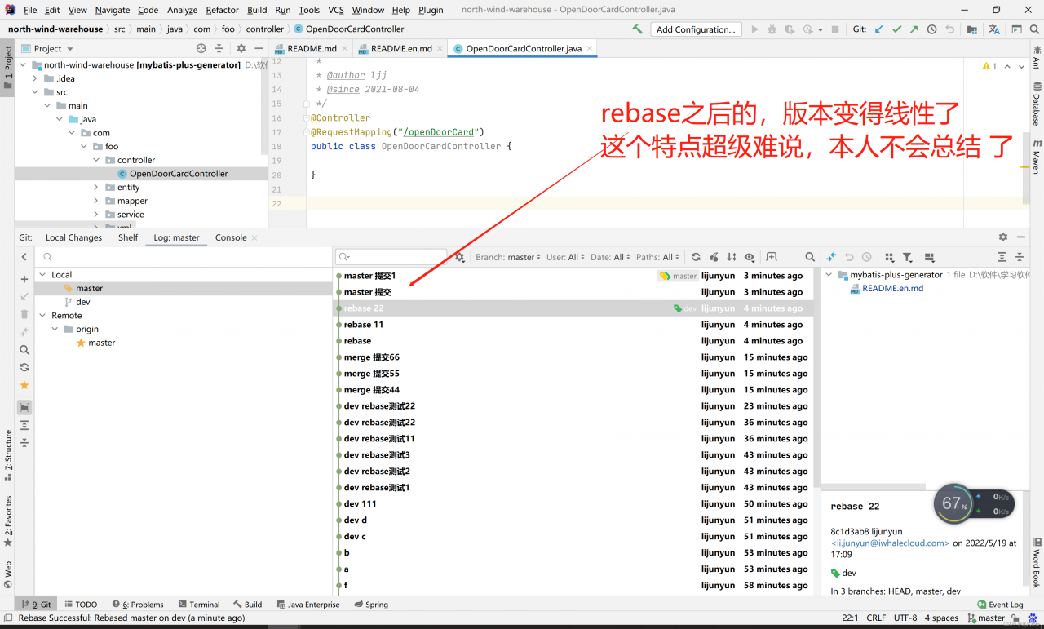Open the TODO tool window
The width and height of the screenshot is (1044, 629).
pos(81,605)
